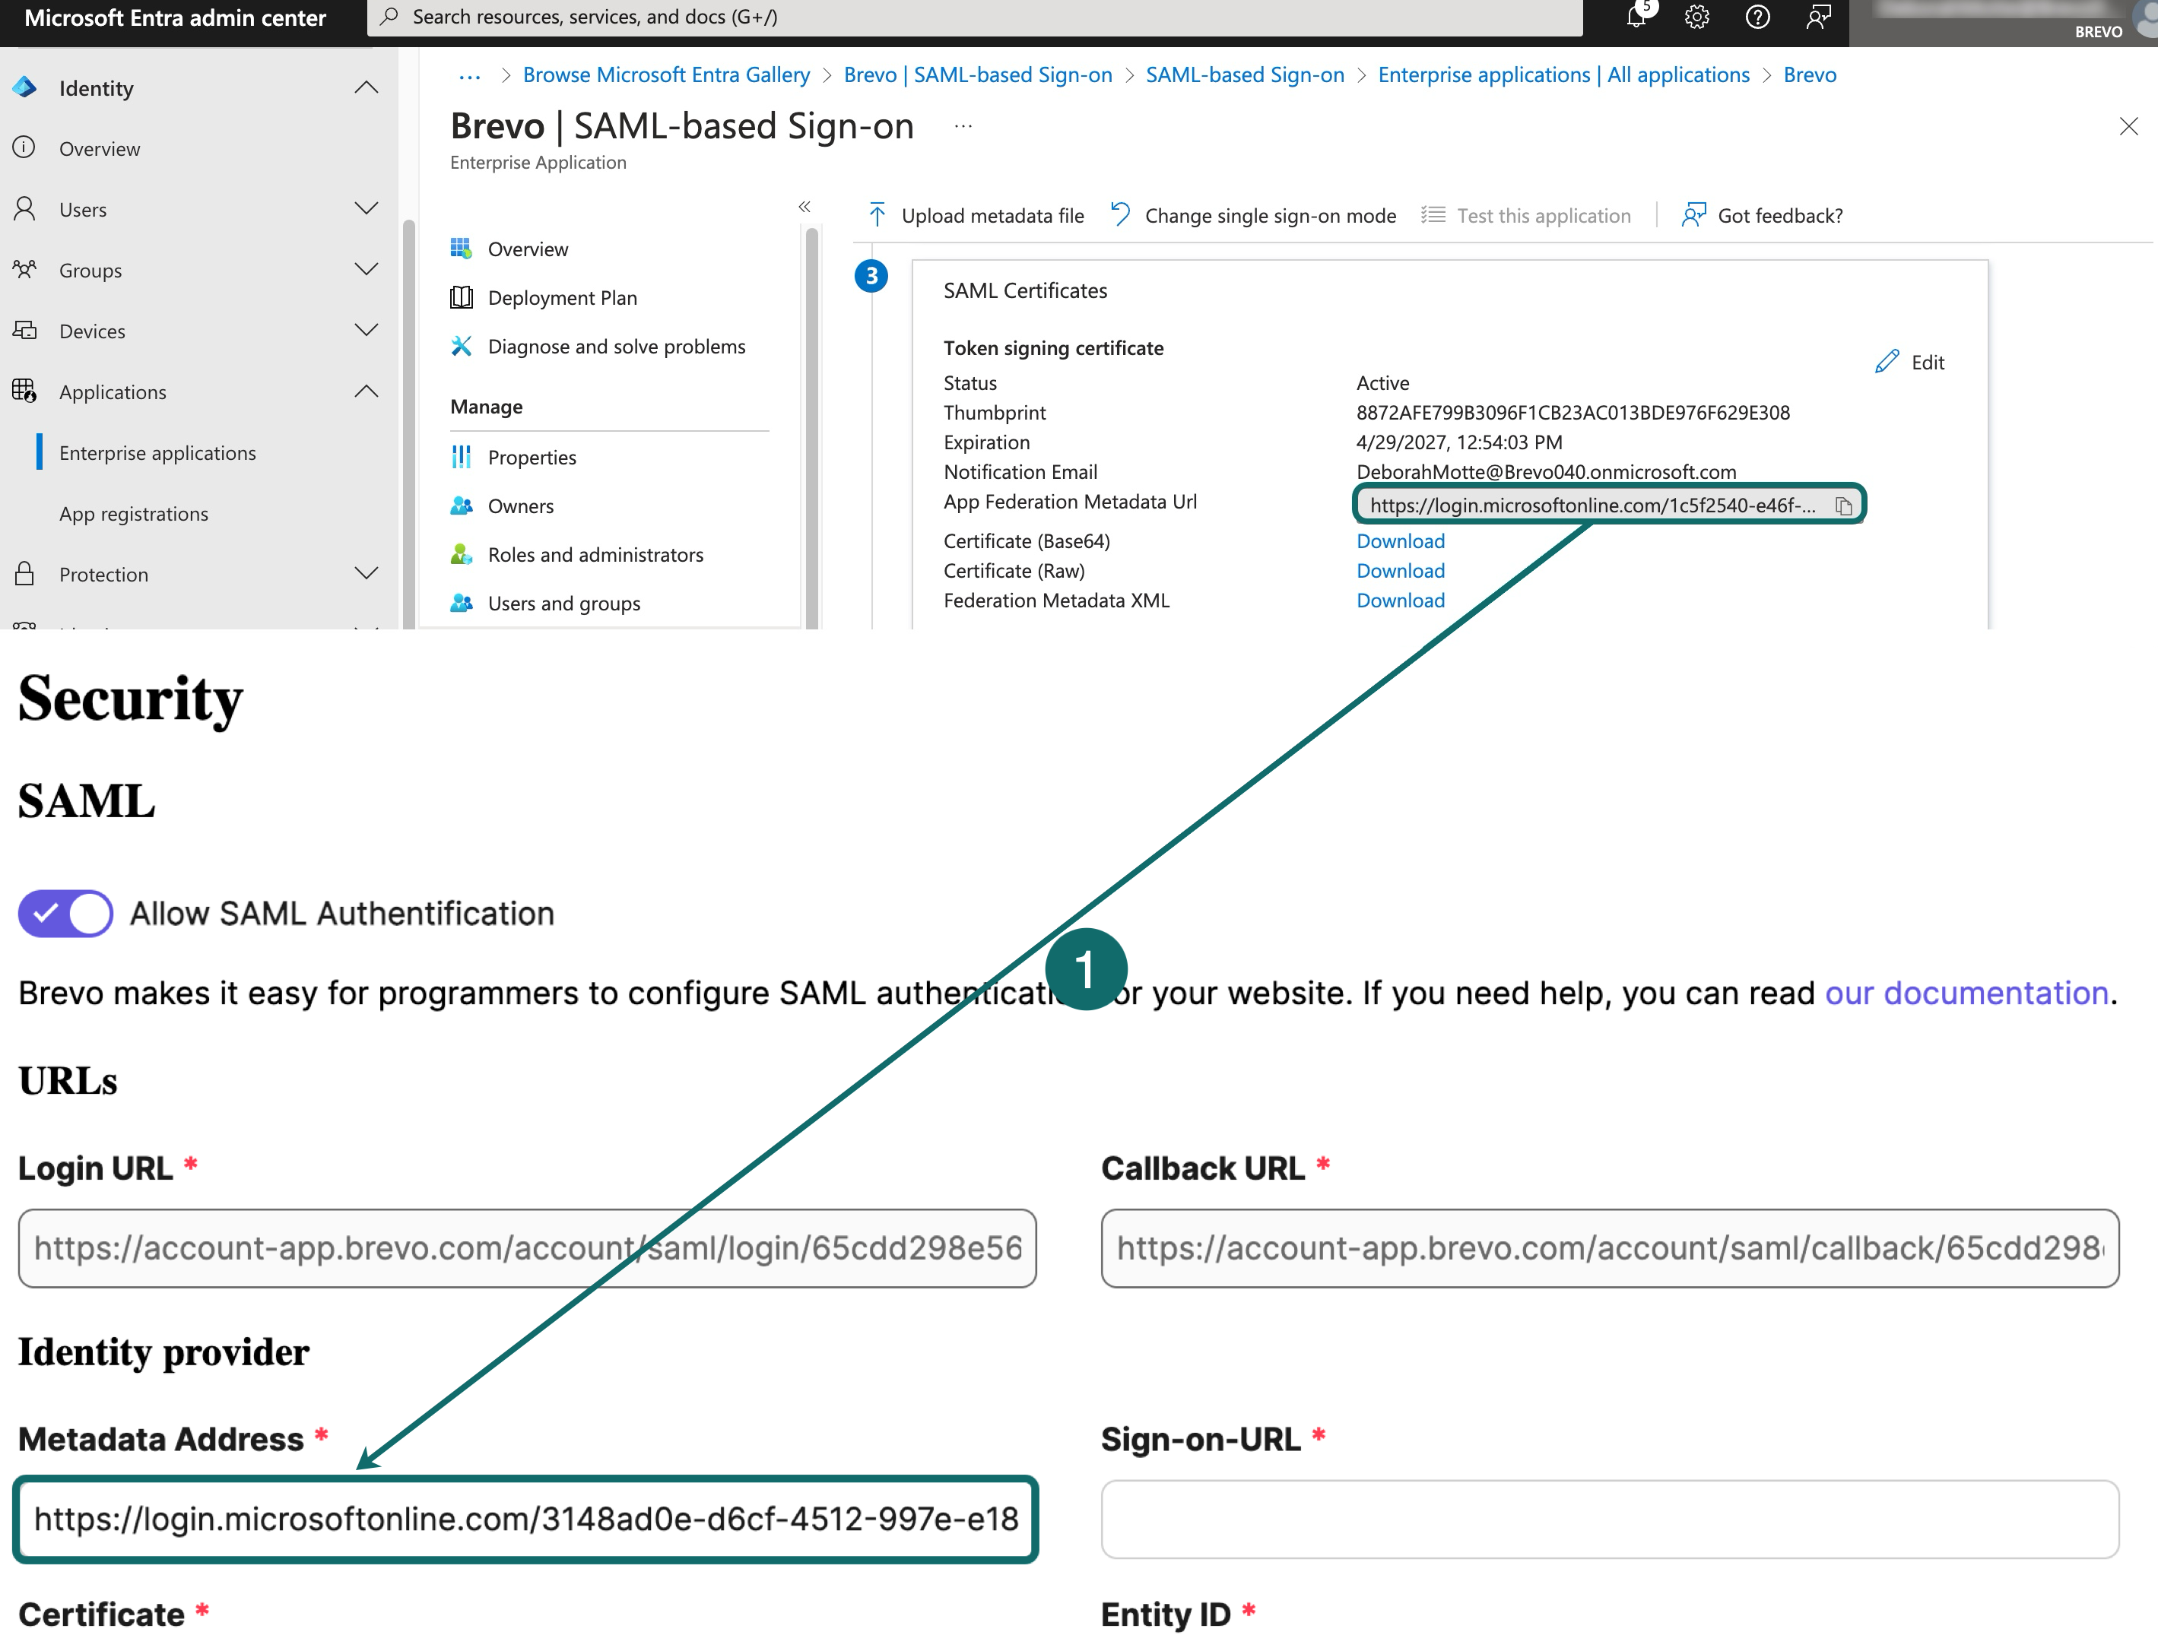Screen dimensions: 2158x1648
Task: Select Owners under Manage
Action: tap(519, 505)
